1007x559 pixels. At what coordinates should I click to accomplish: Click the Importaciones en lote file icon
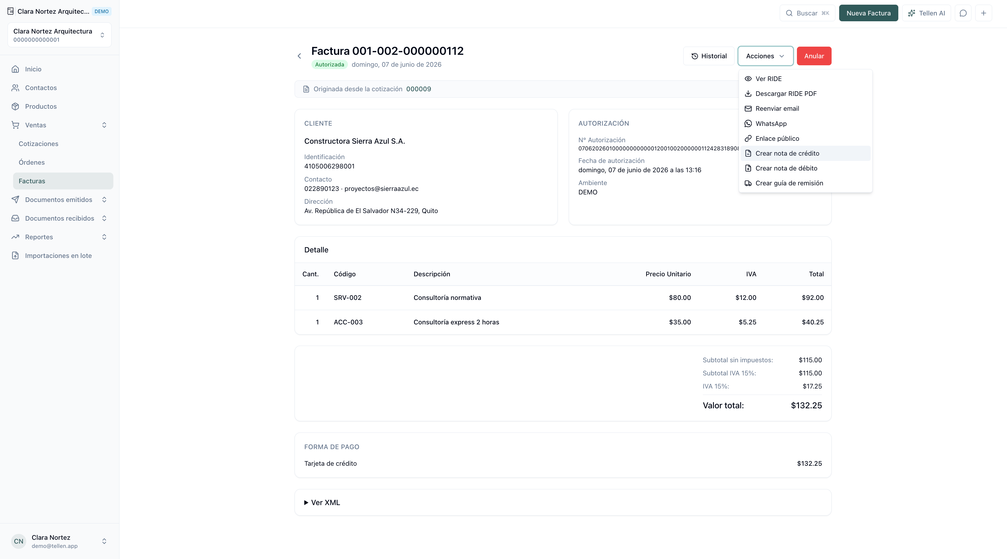tap(15, 256)
